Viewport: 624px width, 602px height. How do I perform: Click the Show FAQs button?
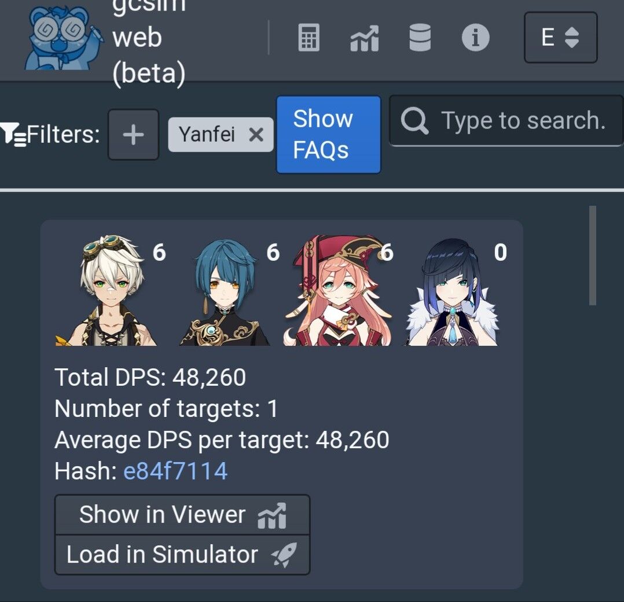tap(328, 134)
